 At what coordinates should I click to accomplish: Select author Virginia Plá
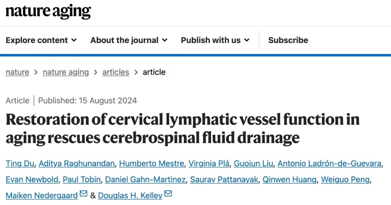[x=209, y=163]
